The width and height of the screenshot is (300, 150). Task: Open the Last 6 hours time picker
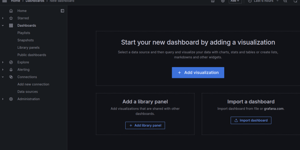[x=263, y=1]
